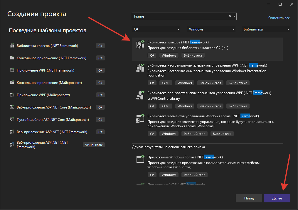Screen dimensions: 298x210
Task: Clear the search box with the X
Action: tap(230, 16)
